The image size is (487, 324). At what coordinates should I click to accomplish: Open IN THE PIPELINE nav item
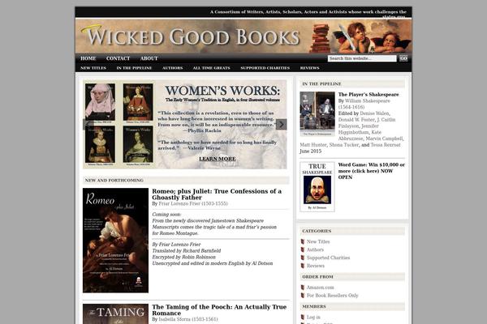click(x=134, y=68)
